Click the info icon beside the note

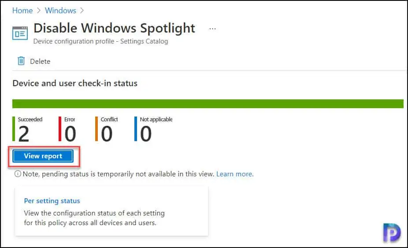point(18,174)
